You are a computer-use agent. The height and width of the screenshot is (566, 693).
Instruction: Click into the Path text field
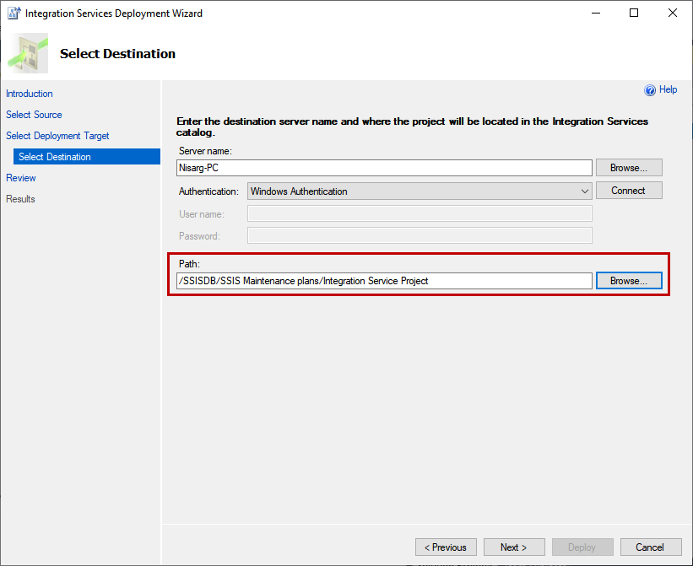[384, 281]
